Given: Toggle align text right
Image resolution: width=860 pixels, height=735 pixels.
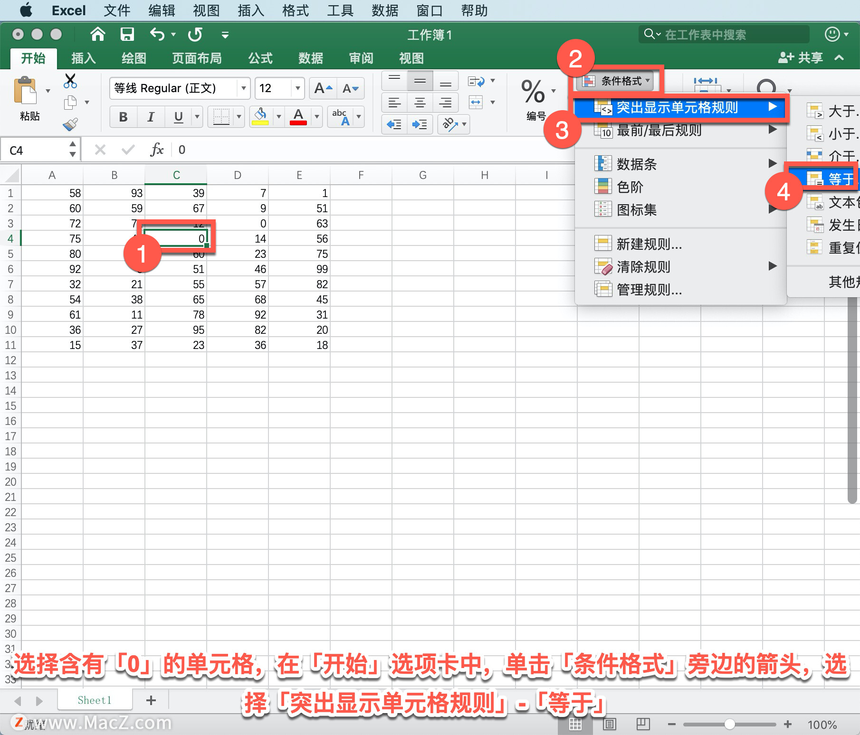Looking at the screenshot, I should coord(445,103).
